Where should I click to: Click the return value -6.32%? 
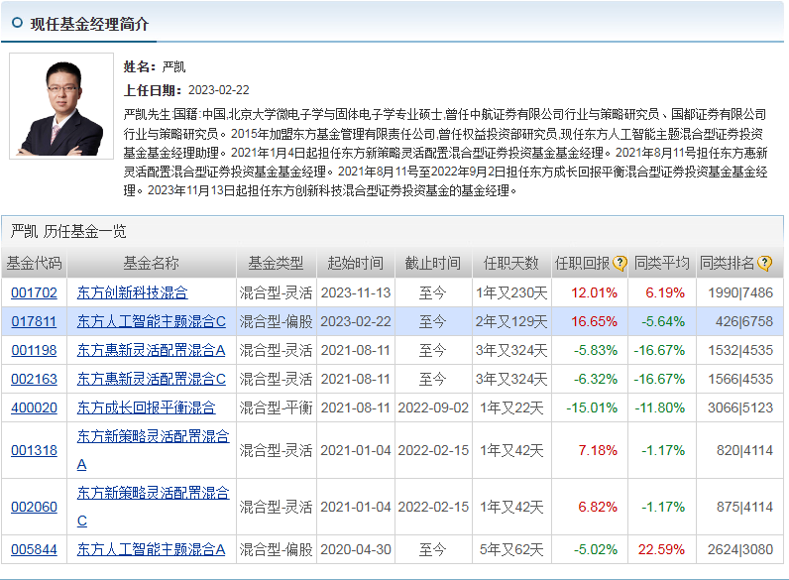pos(596,379)
